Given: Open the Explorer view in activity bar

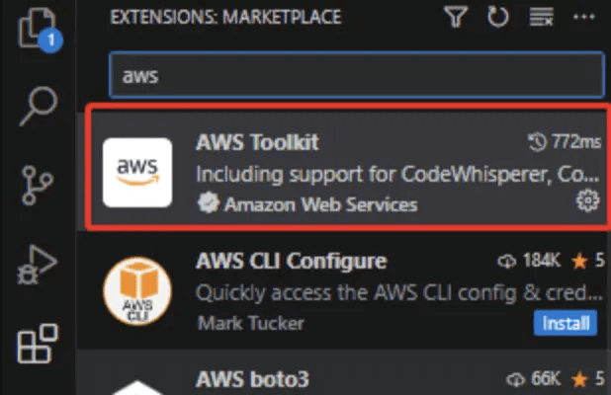Looking at the screenshot, I should [39, 29].
